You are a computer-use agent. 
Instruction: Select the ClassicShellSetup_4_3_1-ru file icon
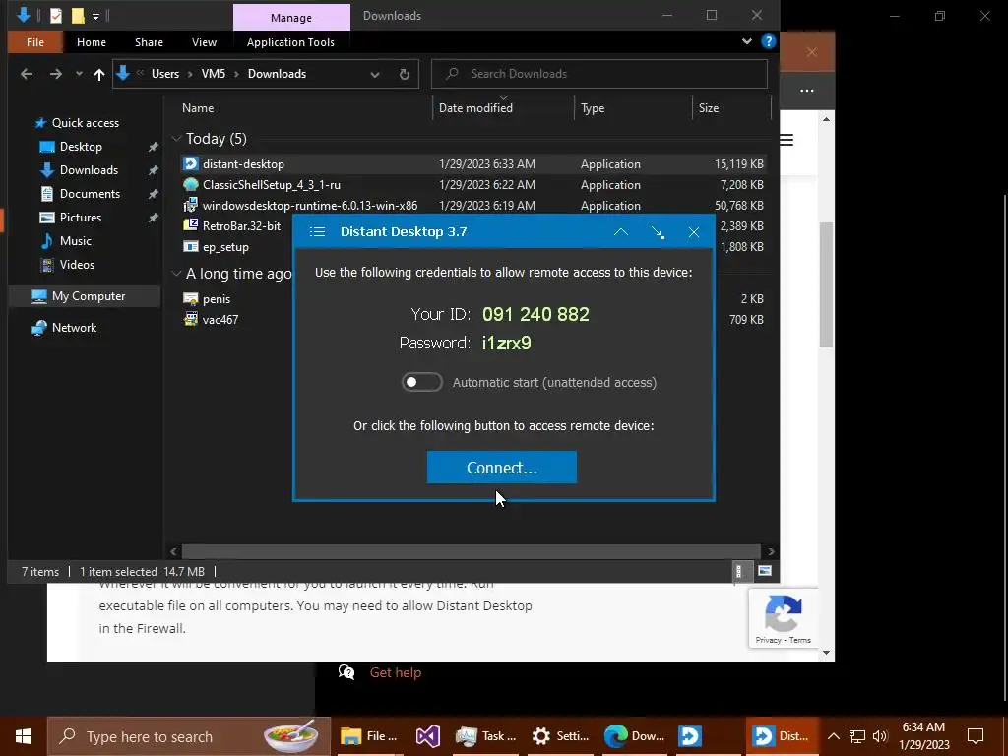[191, 184]
